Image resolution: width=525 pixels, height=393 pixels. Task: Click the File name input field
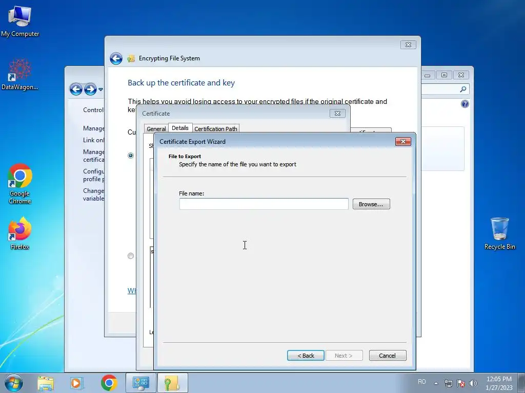pyautogui.click(x=264, y=204)
